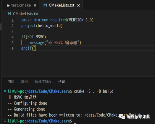
Task: Select the 终端 panel tab
Action: pos(62,82)
